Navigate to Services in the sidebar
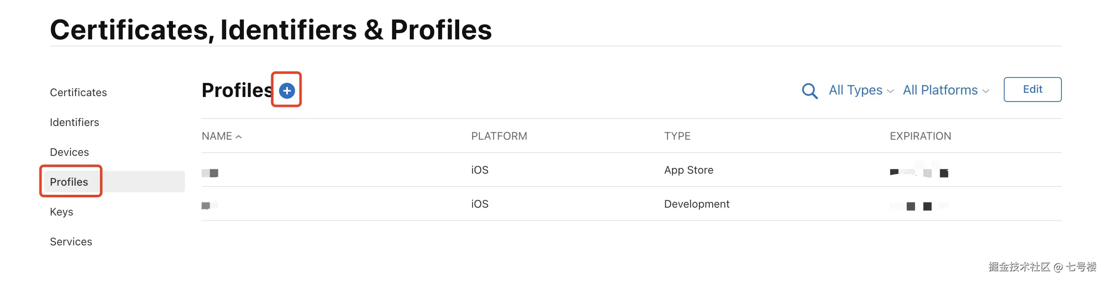The width and height of the screenshot is (1105, 281). [x=71, y=242]
